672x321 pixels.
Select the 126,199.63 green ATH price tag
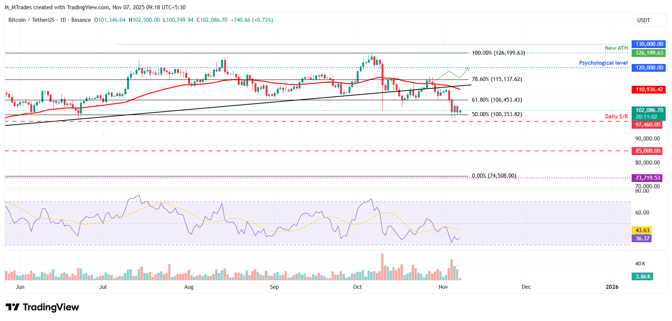click(x=649, y=53)
